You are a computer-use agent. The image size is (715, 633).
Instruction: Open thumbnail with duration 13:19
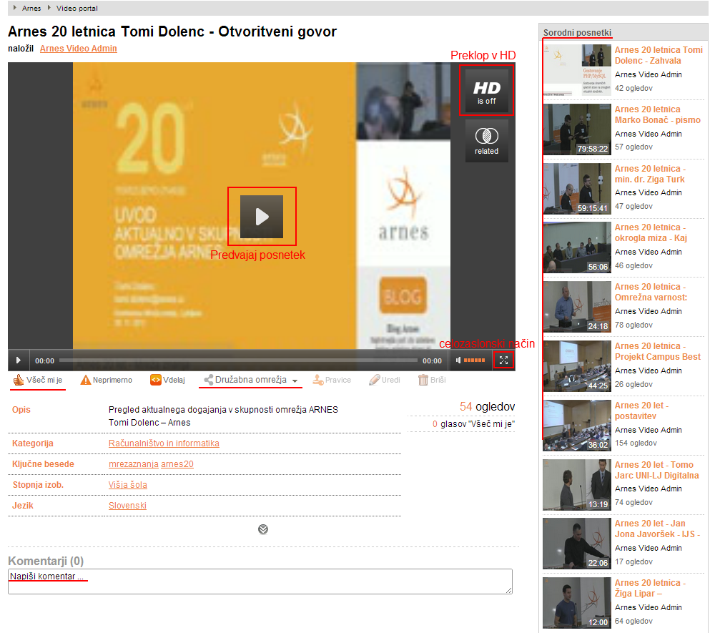click(x=577, y=484)
